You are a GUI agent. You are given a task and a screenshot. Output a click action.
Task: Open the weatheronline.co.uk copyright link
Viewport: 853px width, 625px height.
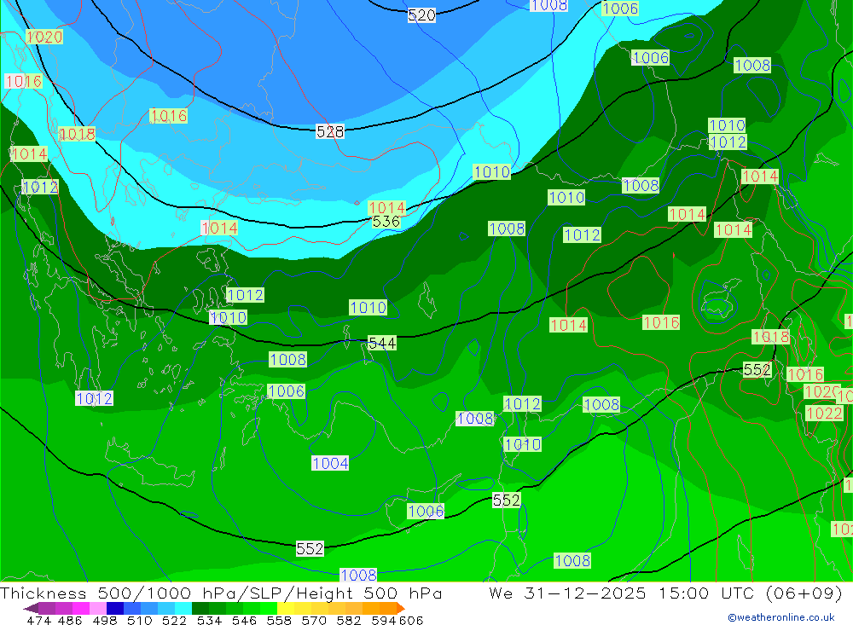pyautogui.click(x=780, y=617)
